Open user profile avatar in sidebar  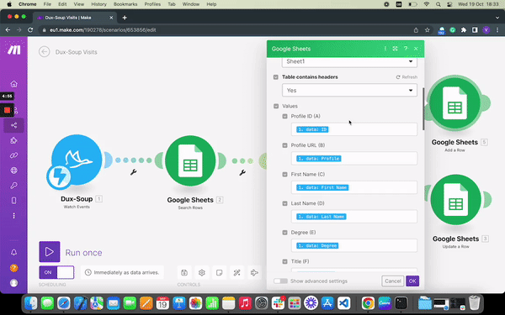(13, 283)
